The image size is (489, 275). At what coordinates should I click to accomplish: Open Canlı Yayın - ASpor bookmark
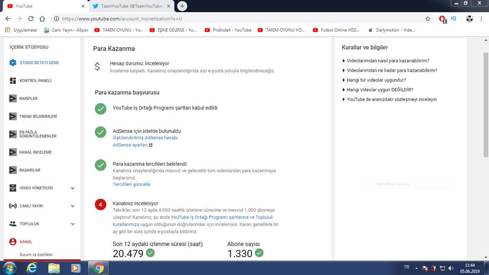tap(65, 30)
